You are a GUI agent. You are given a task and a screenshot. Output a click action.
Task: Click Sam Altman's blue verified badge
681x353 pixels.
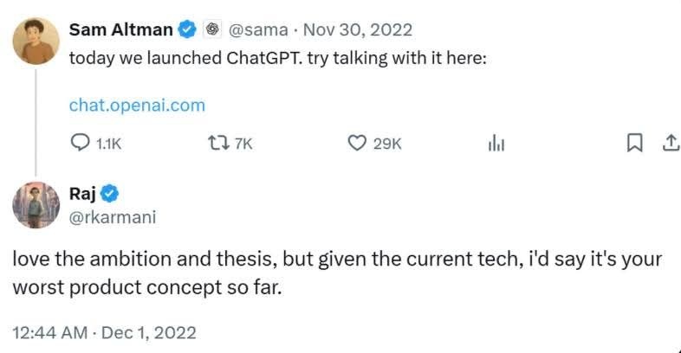[x=187, y=30]
